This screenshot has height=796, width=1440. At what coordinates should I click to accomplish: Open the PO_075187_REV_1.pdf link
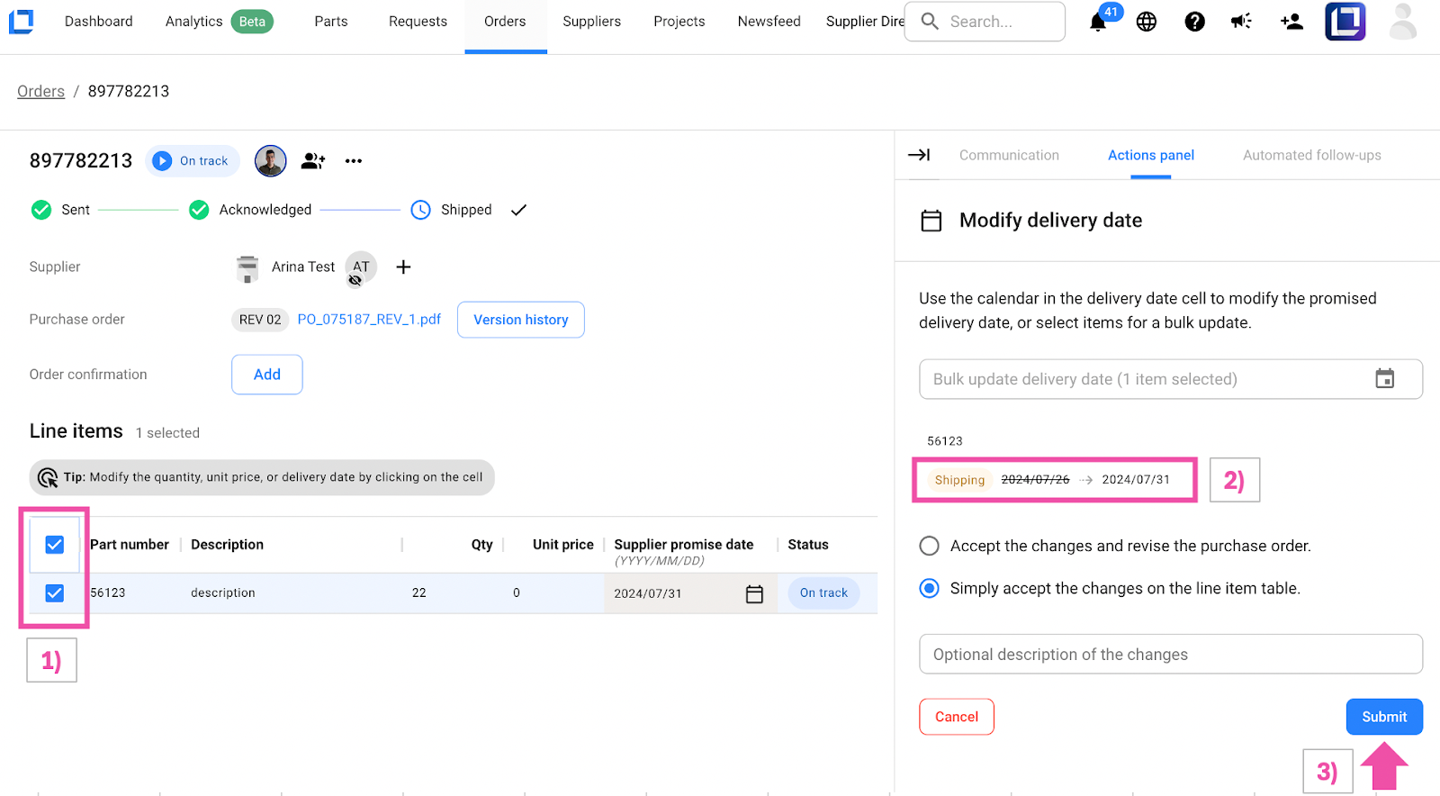click(x=369, y=320)
